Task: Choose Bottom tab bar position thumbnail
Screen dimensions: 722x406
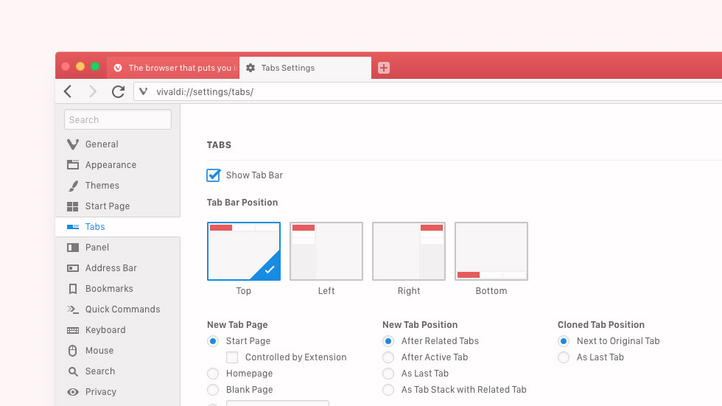Action: [x=491, y=251]
